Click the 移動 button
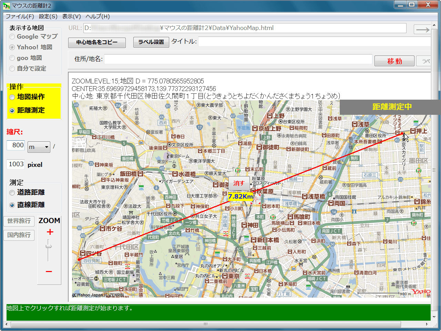This screenshot has width=441, height=331. pyautogui.click(x=394, y=61)
